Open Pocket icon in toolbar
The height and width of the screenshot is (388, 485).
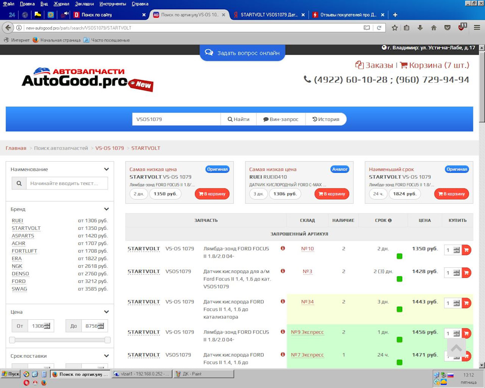point(447,28)
